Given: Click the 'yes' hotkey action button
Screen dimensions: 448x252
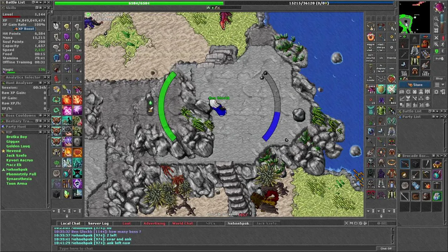Looking at the screenshot, I should point(391,69).
